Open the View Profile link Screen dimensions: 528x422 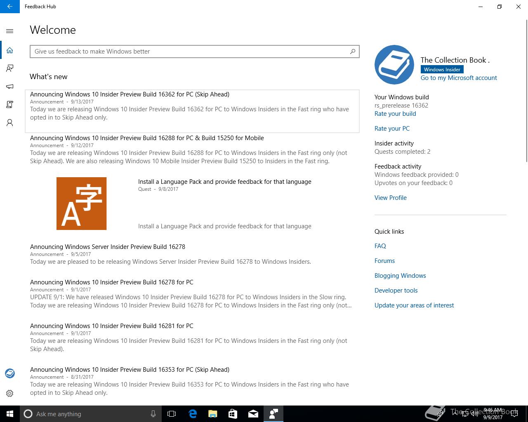391,198
